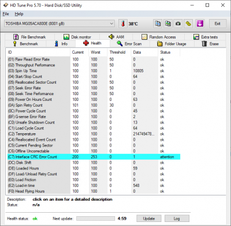Select the Benchmark tab
This screenshot has width=231, height=226.
(25, 44)
